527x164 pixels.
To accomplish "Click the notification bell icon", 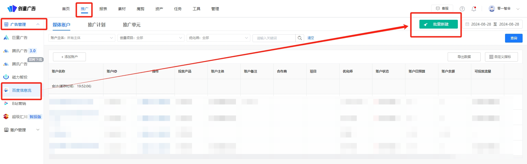I will pyautogui.click(x=474, y=9).
